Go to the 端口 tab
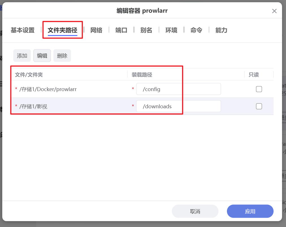Viewport: 286px width, 227px height. click(x=121, y=30)
